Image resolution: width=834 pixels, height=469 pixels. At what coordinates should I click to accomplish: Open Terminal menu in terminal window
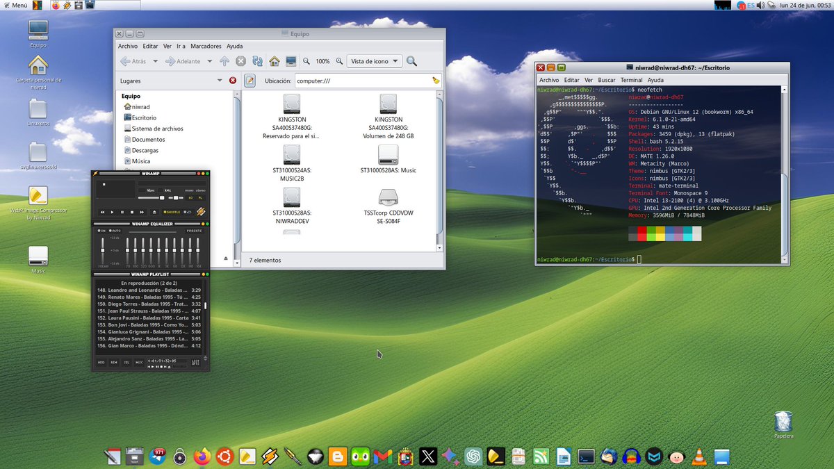tap(632, 80)
